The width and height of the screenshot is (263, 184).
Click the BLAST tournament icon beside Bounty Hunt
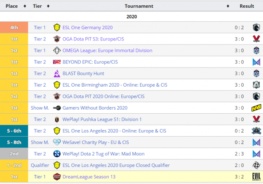57,74
